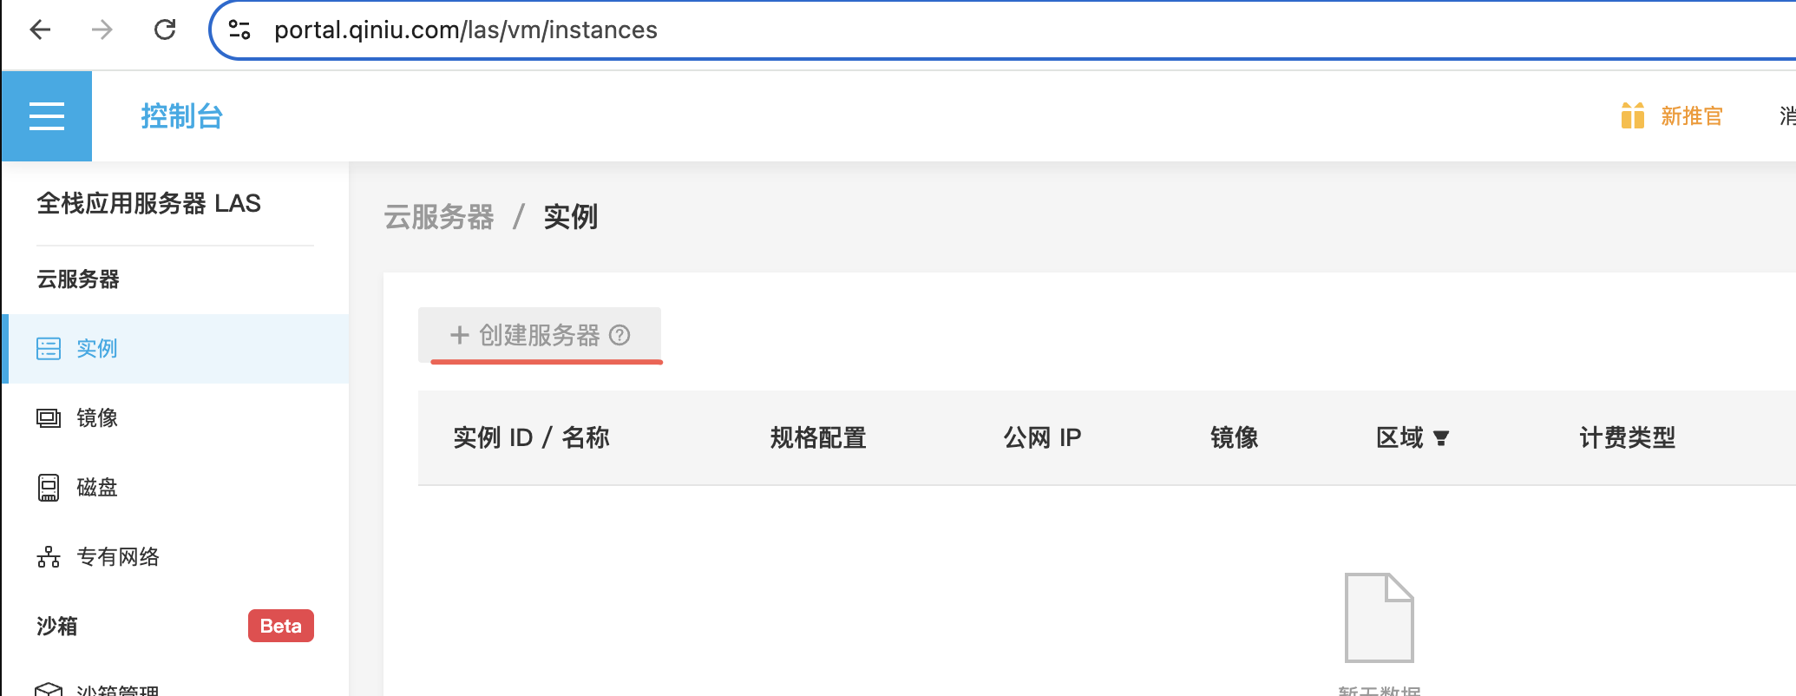This screenshot has width=1796, height=696.
Task: Click the 沙箱 section heading
Action: pos(57,626)
